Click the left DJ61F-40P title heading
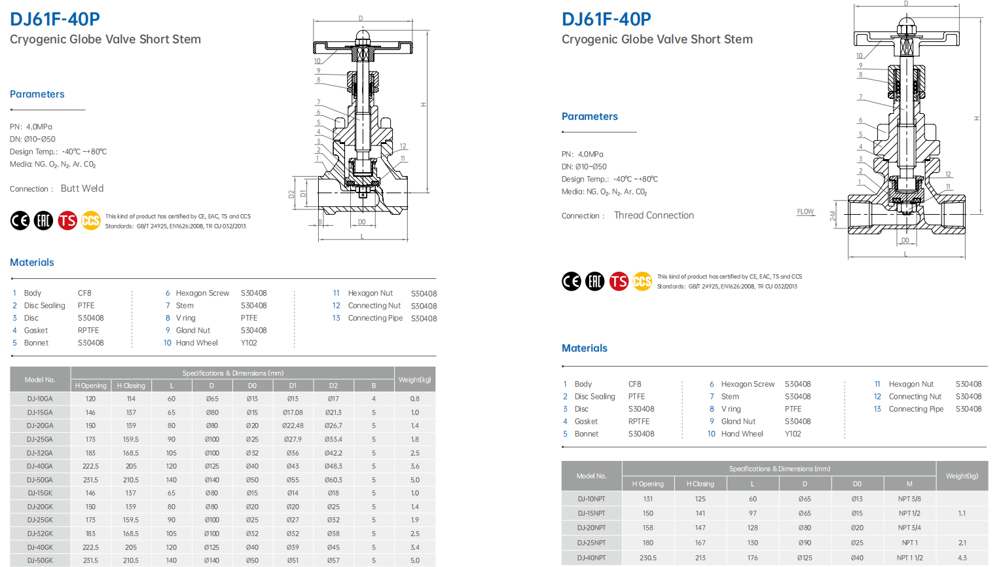The image size is (1003, 567). [55, 19]
